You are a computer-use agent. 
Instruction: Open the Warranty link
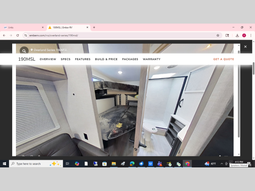[151, 59]
